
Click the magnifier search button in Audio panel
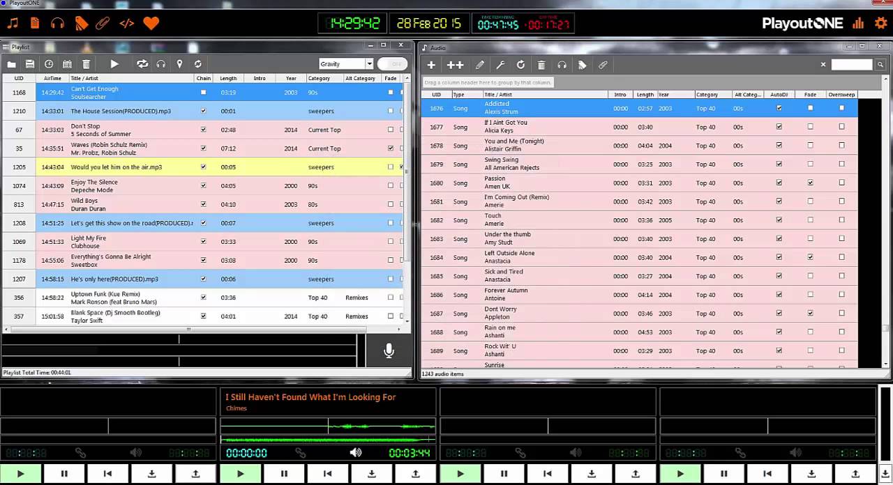880,64
